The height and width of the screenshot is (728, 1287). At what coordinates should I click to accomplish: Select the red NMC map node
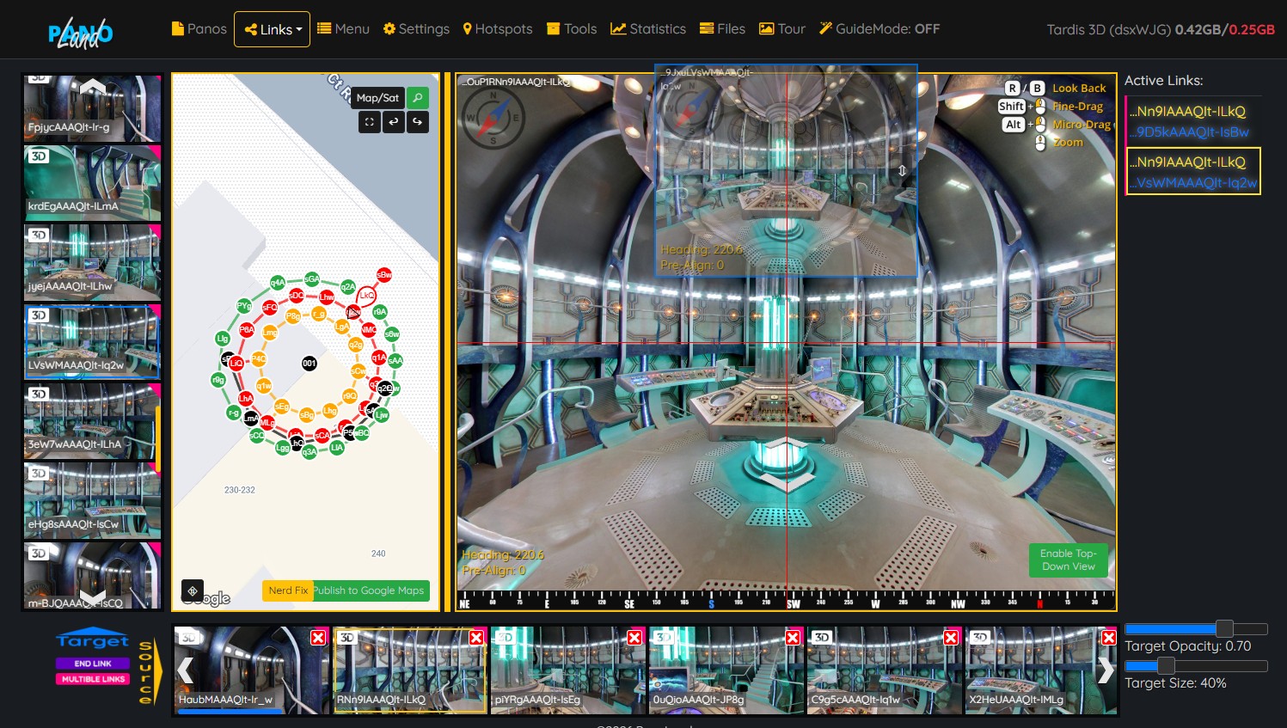point(369,329)
